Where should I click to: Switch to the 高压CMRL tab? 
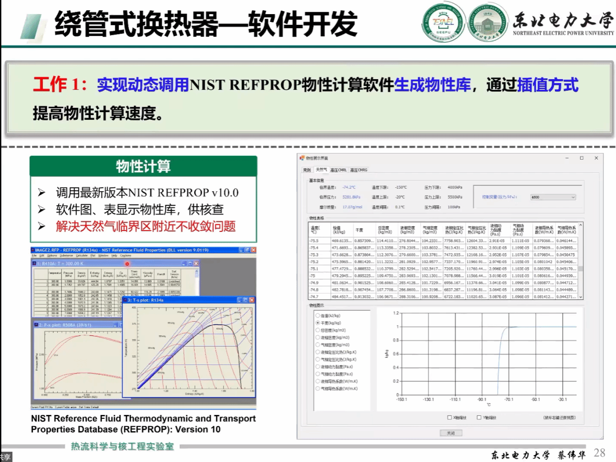click(x=338, y=170)
